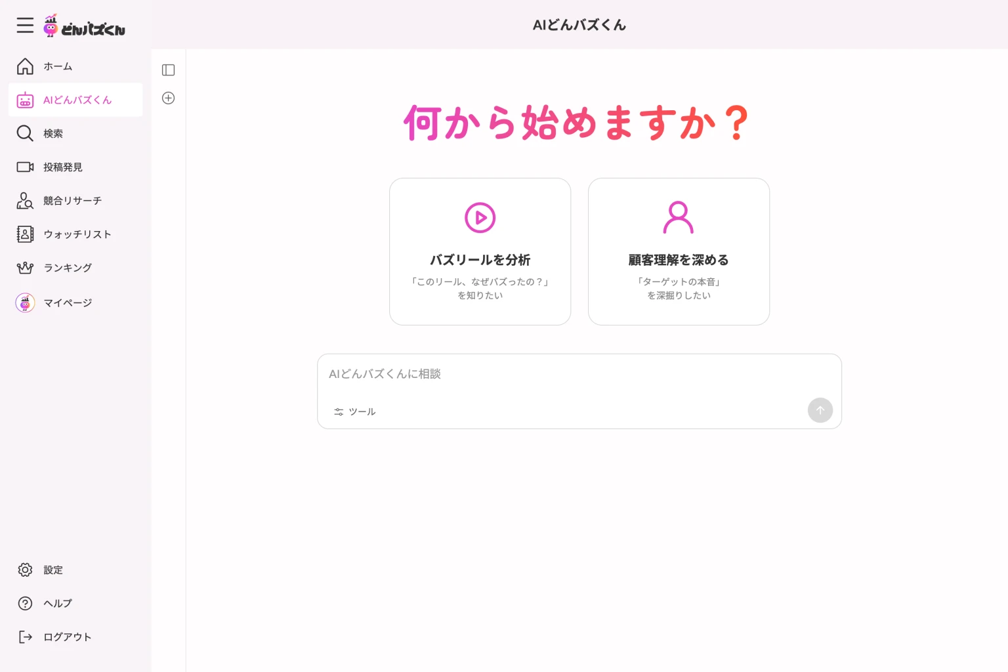Click the 競合リサーチ research icon
The image size is (1008, 672).
coord(24,201)
